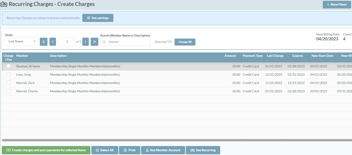The image size is (352, 155).
Task: Go to the first page of results
Action: [43, 42]
